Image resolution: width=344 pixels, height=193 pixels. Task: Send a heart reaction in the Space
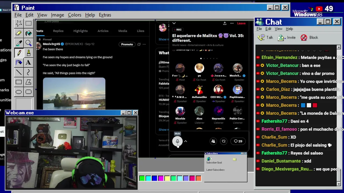[x=224, y=141]
